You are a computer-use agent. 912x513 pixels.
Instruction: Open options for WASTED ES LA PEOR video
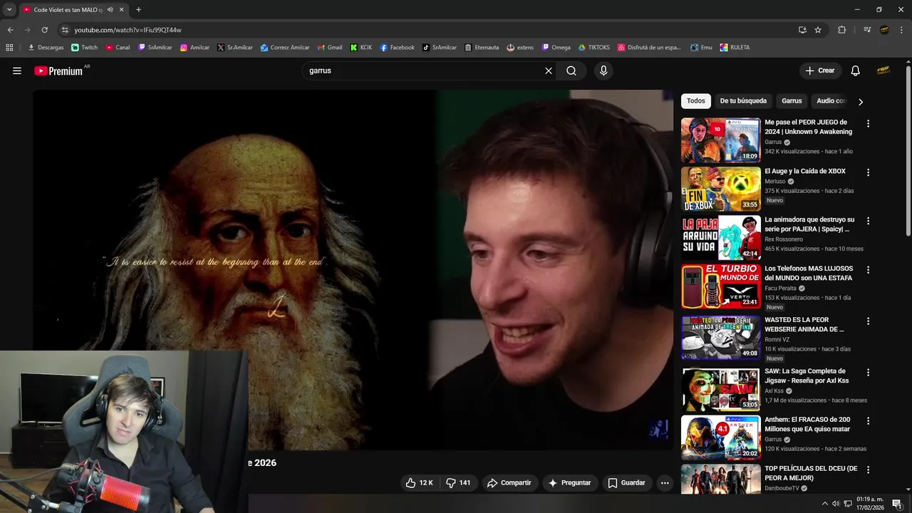(x=868, y=321)
